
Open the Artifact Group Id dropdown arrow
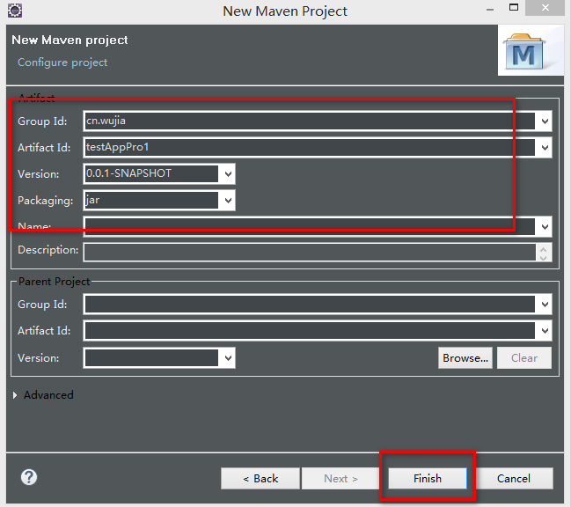(545, 121)
